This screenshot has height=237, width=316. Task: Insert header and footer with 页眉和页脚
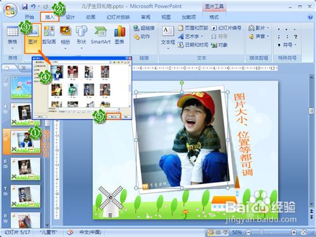[193, 28]
